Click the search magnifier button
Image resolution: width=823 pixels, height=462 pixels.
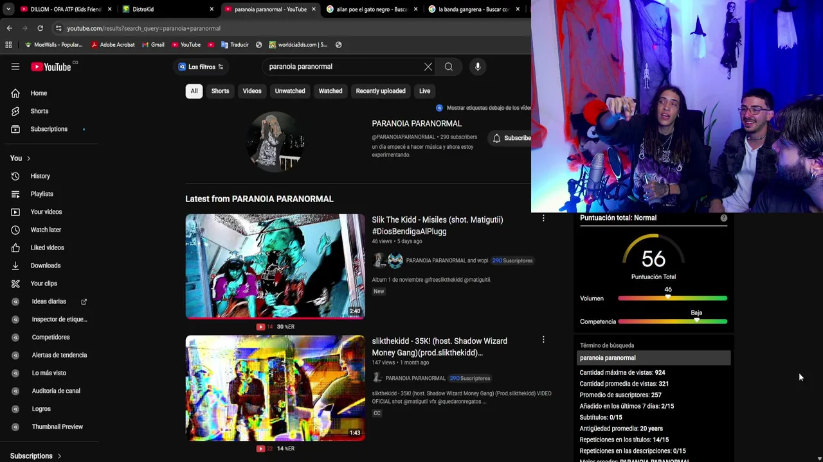[x=449, y=67]
